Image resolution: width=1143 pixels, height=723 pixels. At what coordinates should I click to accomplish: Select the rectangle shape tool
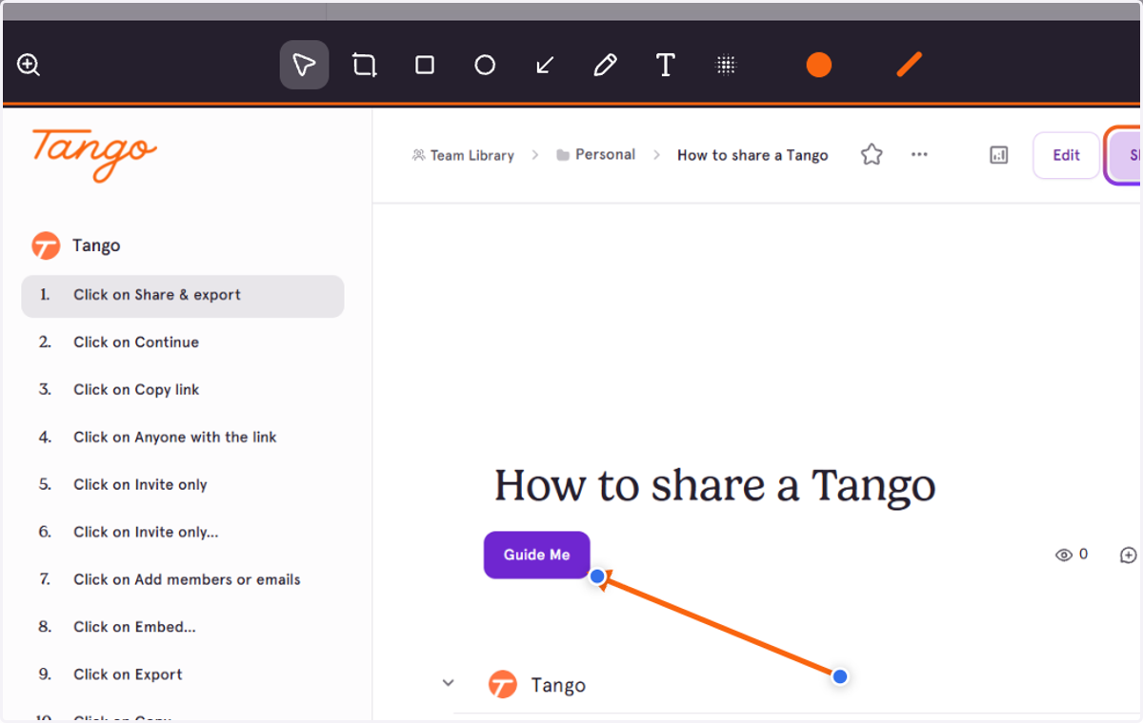425,65
